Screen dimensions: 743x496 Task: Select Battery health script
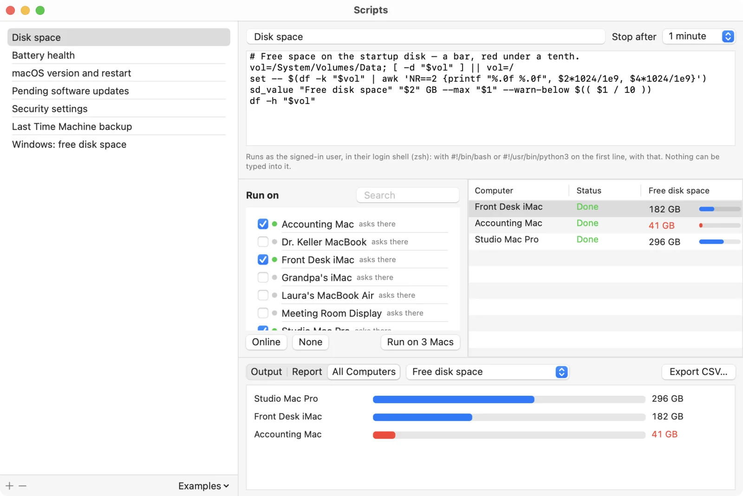pos(119,55)
